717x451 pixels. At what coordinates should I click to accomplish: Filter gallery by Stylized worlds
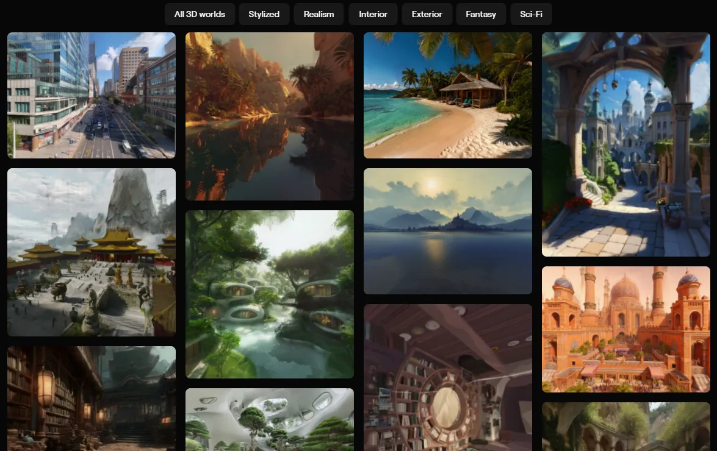coord(264,14)
